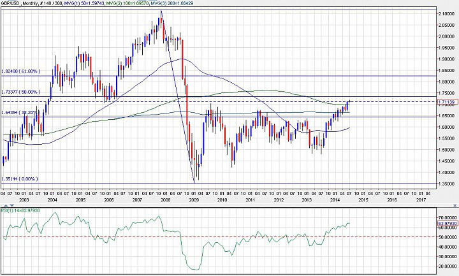Screen dimensions: 459x276
Task: Click the 70.00000 RSI axis label
Action: pos(448,218)
